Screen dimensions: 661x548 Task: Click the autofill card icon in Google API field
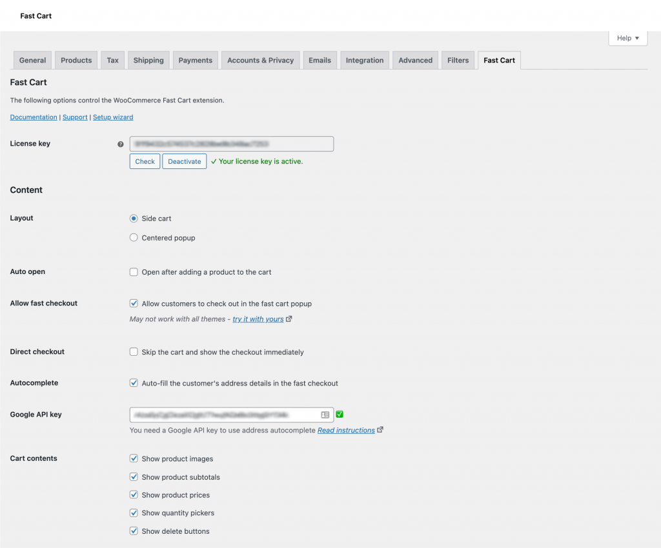click(325, 415)
